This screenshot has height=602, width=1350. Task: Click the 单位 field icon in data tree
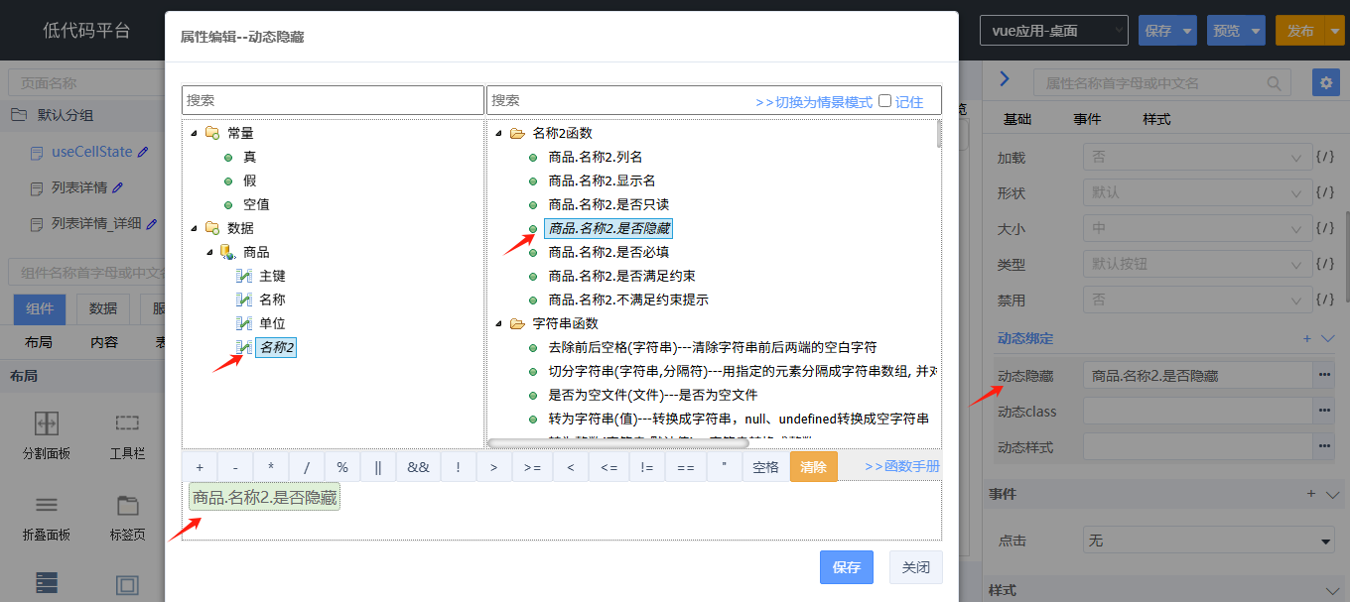click(x=245, y=323)
